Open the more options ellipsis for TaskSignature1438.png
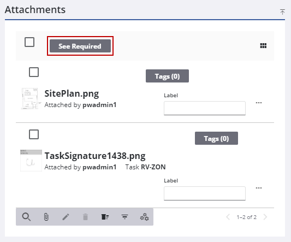 [x=259, y=188]
